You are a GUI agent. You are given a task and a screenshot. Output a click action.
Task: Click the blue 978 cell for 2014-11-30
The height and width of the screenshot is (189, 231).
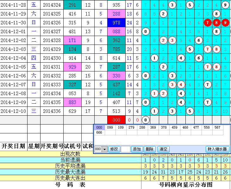tap(116, 23)
